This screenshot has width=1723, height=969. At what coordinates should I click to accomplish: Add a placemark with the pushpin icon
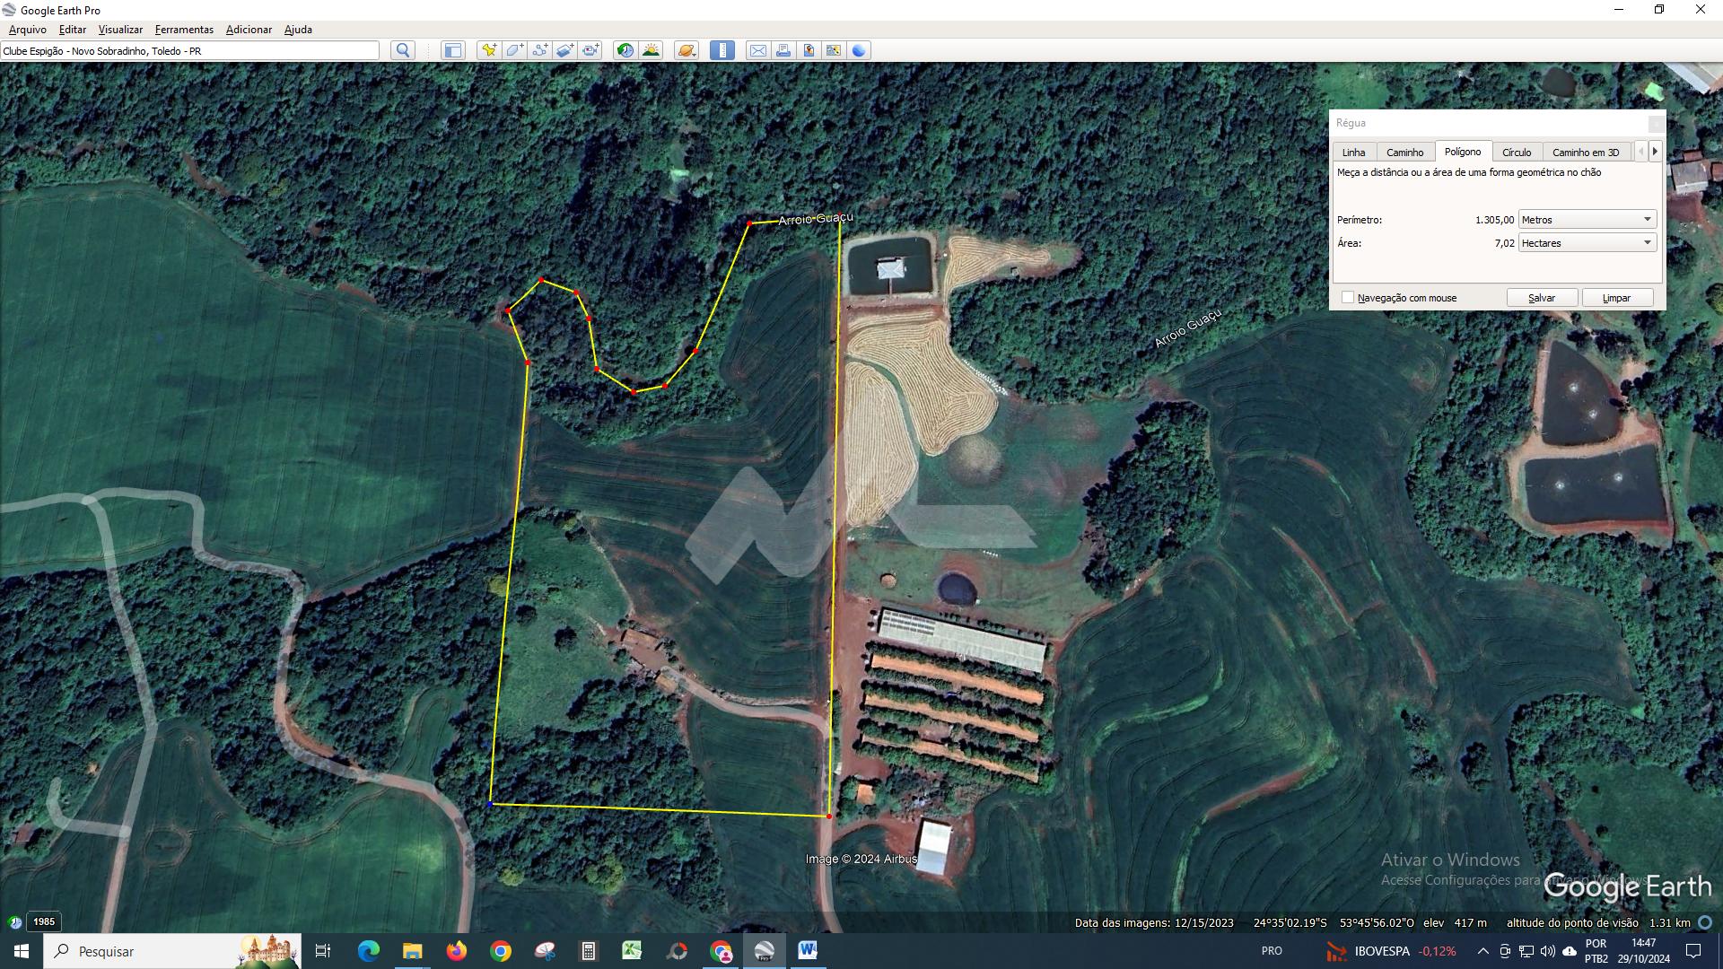click(x=489, y=50)
